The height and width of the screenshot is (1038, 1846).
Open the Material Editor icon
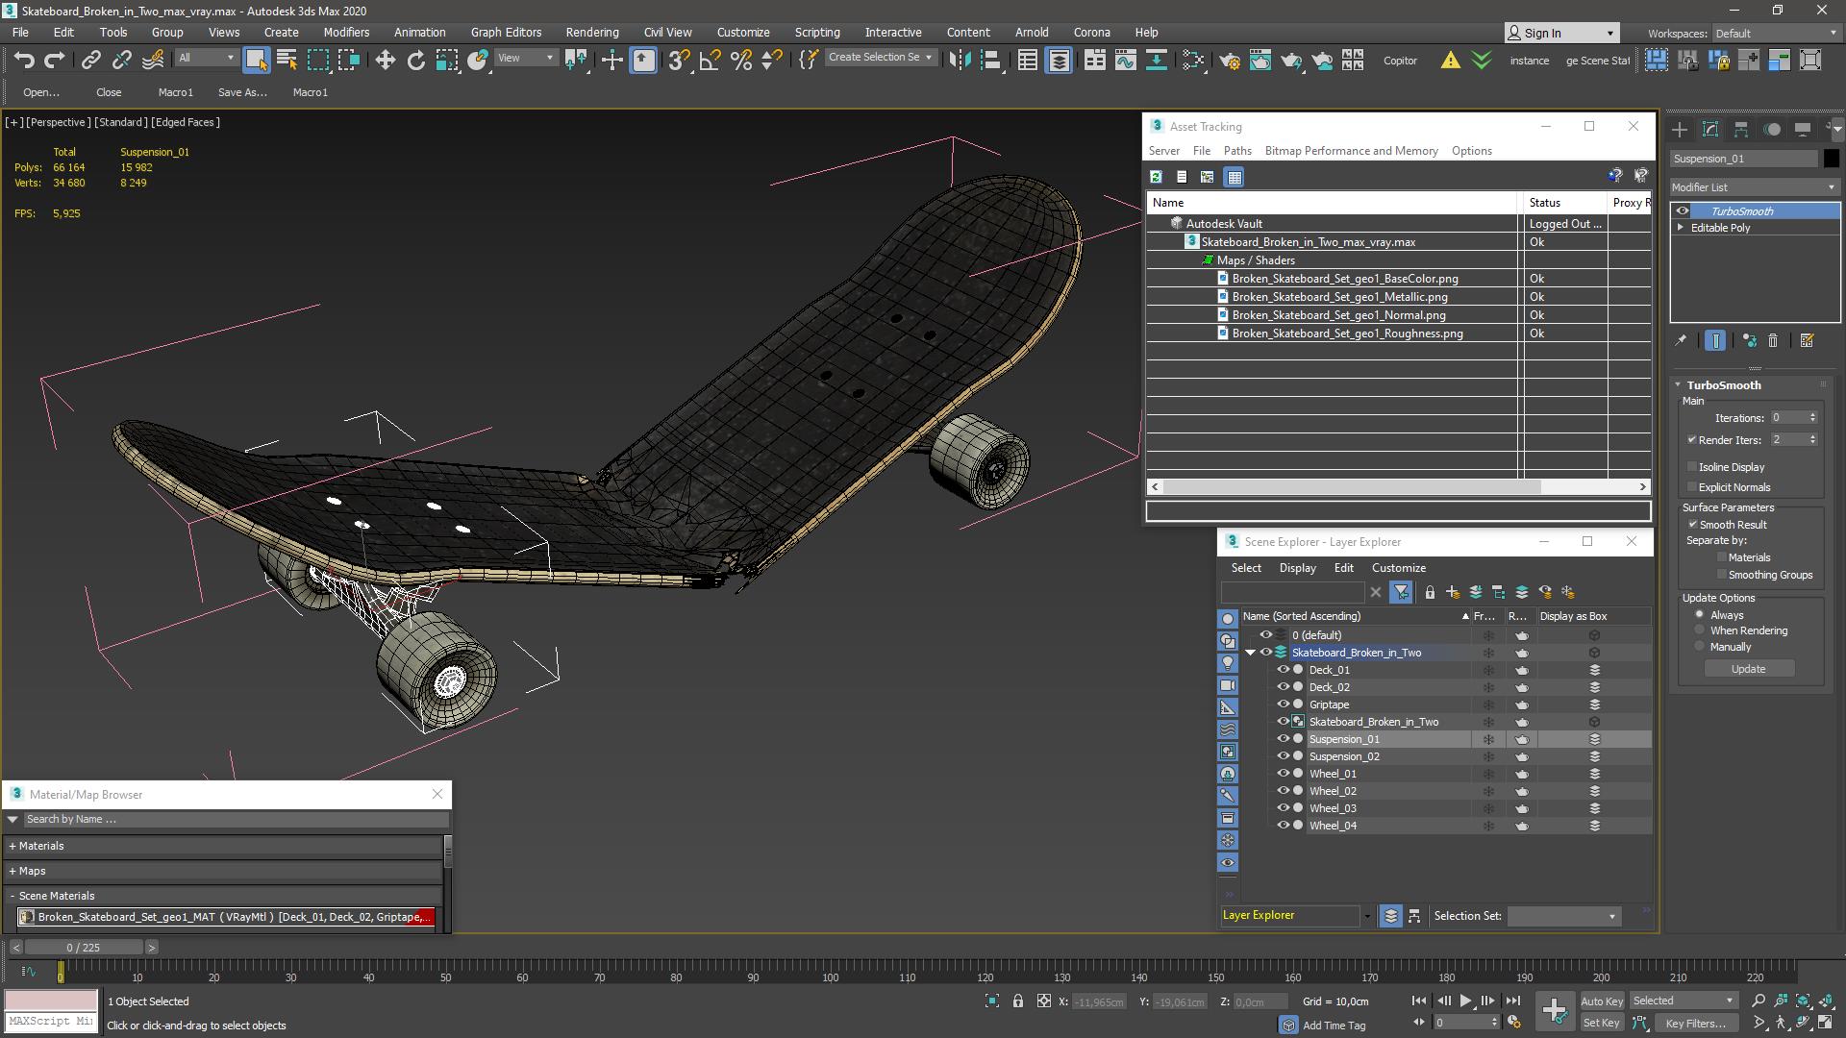tap(1192, 60)
